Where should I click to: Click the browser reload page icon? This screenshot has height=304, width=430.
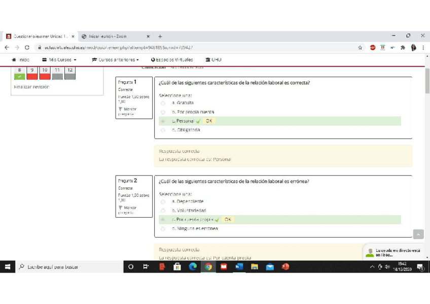(27, 48)
